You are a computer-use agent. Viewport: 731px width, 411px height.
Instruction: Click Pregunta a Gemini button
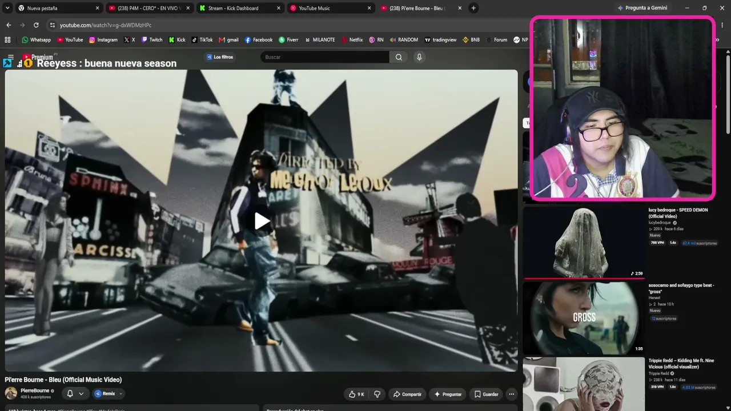coord(642,8)
